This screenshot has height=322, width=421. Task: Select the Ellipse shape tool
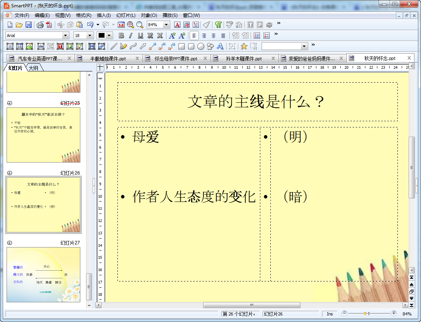click(201, 46)
